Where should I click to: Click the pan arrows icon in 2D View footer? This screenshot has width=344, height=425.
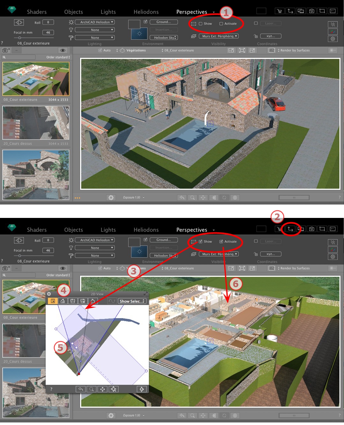pyautogui.click(x=102, y=389)
